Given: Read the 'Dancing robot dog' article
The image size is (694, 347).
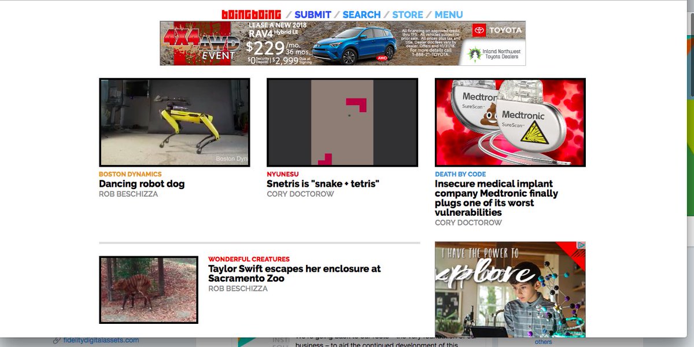Looking at the screenshot, I should 142,184.
